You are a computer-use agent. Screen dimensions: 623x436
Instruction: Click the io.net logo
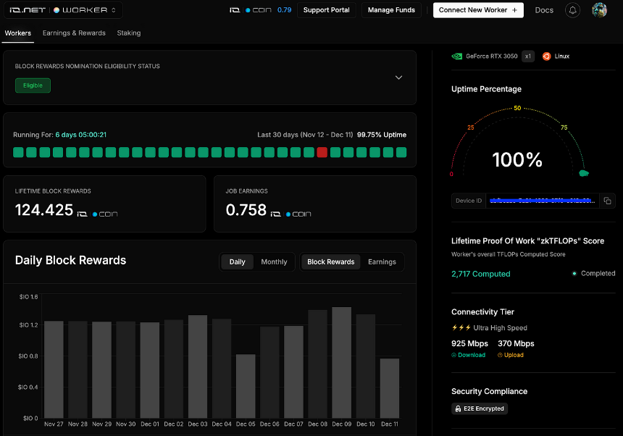click(x=28, y=10)
